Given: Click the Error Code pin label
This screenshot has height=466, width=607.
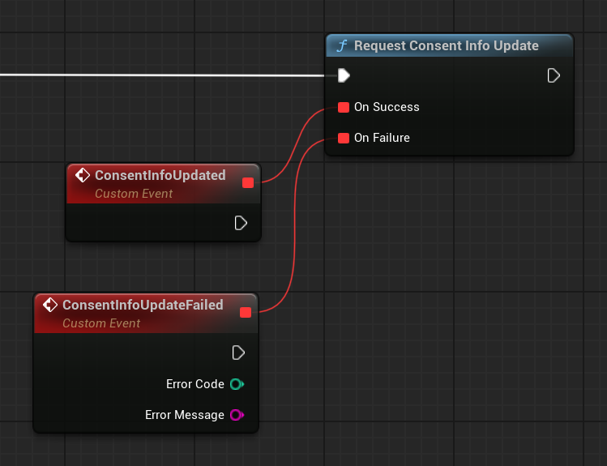Looking at the screenshot, I should point(195,384).
